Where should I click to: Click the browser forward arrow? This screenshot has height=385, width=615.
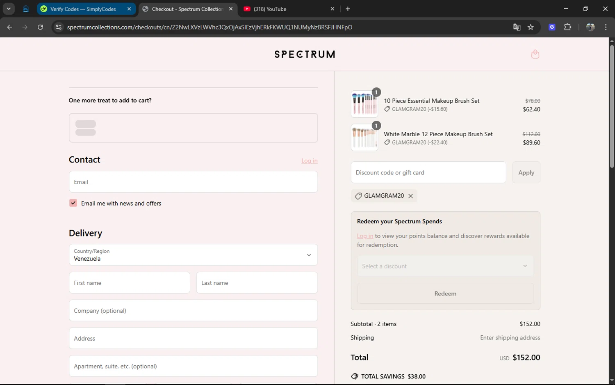[25, 27]
